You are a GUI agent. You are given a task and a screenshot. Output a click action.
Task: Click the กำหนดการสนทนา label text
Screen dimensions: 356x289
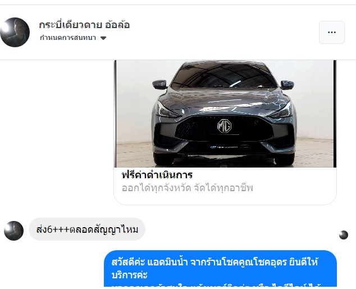pyautogui.click(x=68, y=38)
